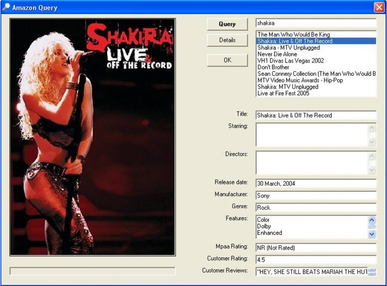Select 'Live at Fire Fest 2005' entry
The height and width of the screenshot is (286, 387).
click(x=283, y=94)
